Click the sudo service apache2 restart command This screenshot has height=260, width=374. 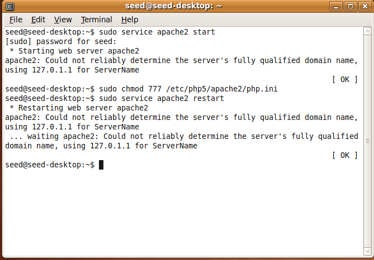coord(162,99)
